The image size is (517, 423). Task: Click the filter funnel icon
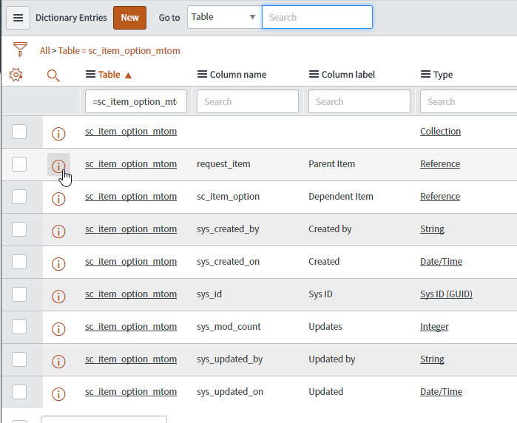[x=20, y=50]
